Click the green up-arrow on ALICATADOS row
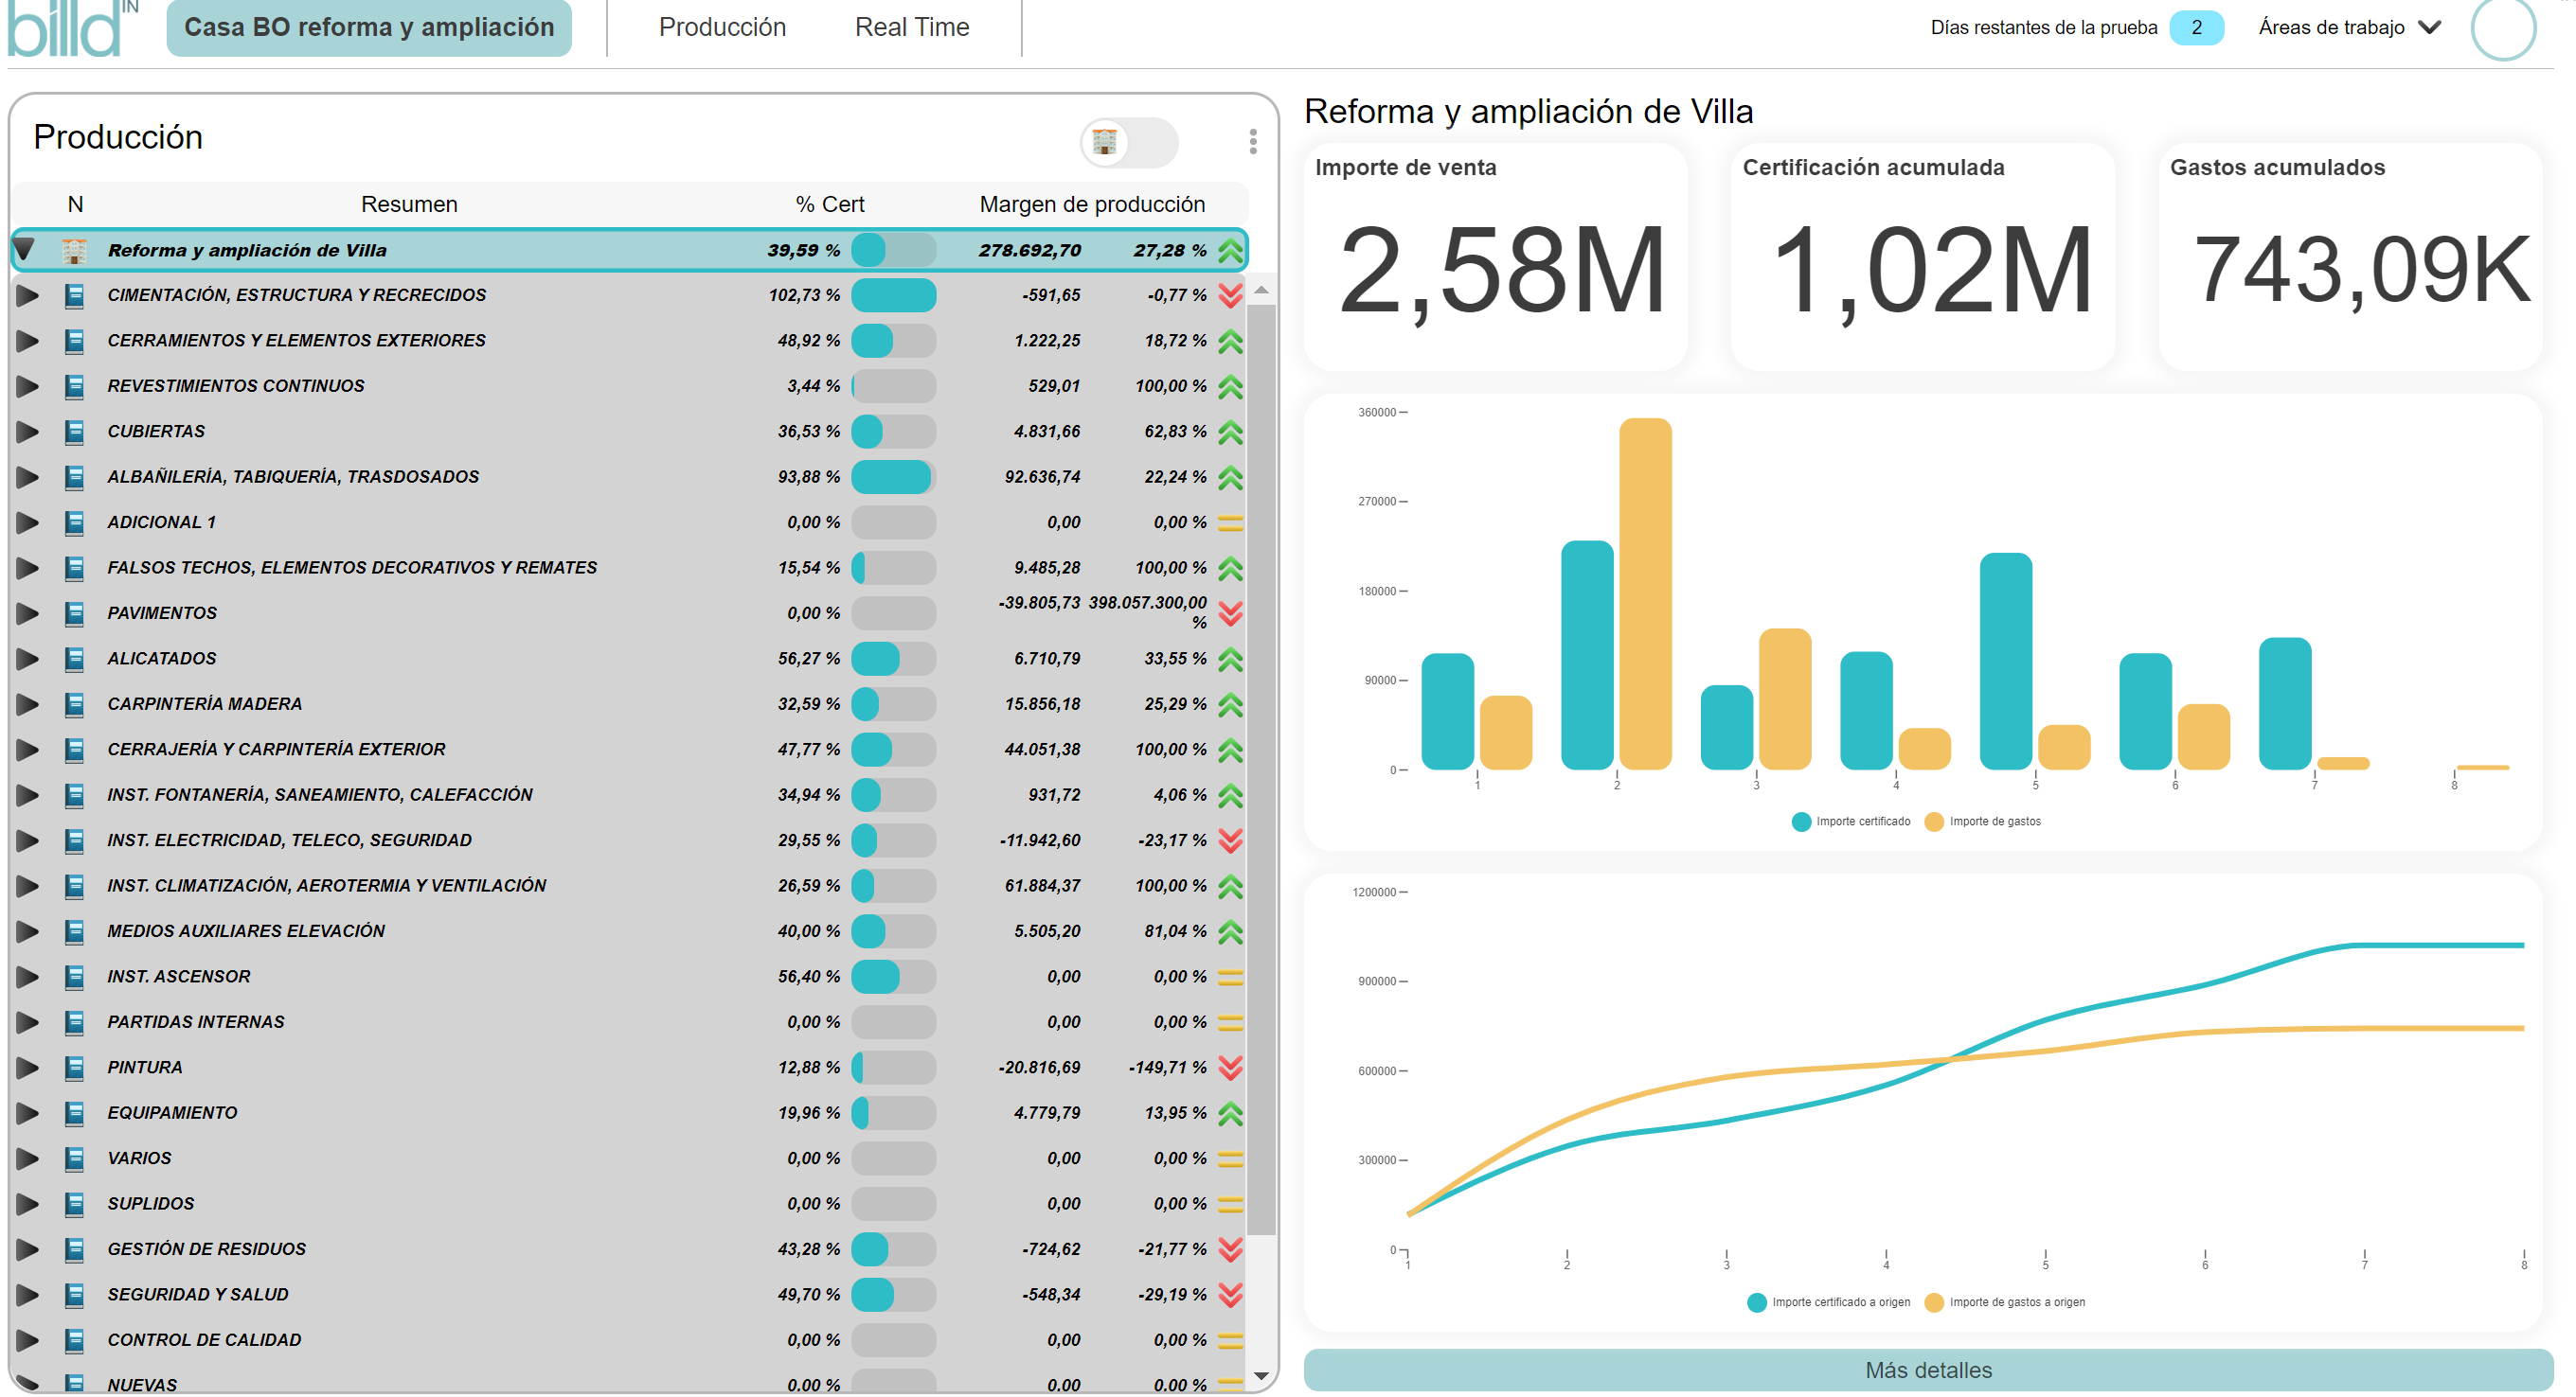The width and height of the screenshot is (2576, 1397). click(1230, 659)
